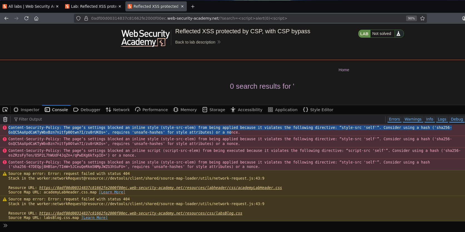Reload the current page
Image resolution: width=465 pixels, height=232 pixels.
[26, 18]
